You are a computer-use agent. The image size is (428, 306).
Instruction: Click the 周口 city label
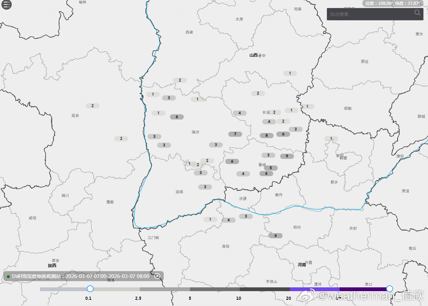369,284
